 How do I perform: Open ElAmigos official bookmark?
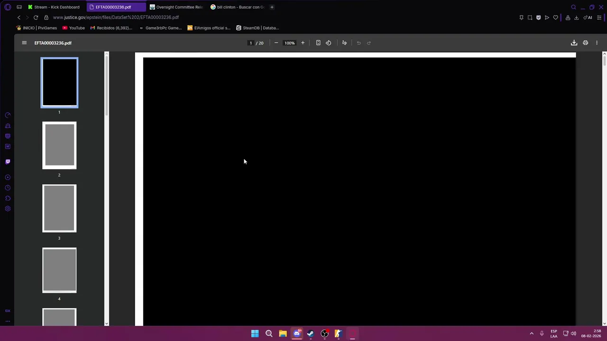[x=209, y=28]
